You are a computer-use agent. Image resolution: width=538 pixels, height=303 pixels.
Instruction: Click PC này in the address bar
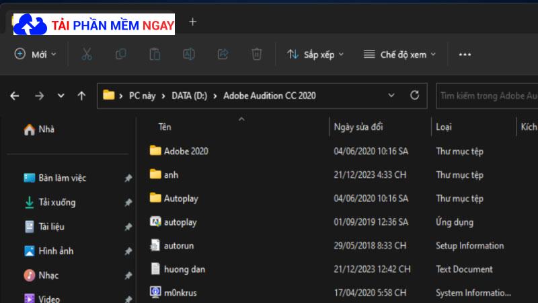(142, 96)
